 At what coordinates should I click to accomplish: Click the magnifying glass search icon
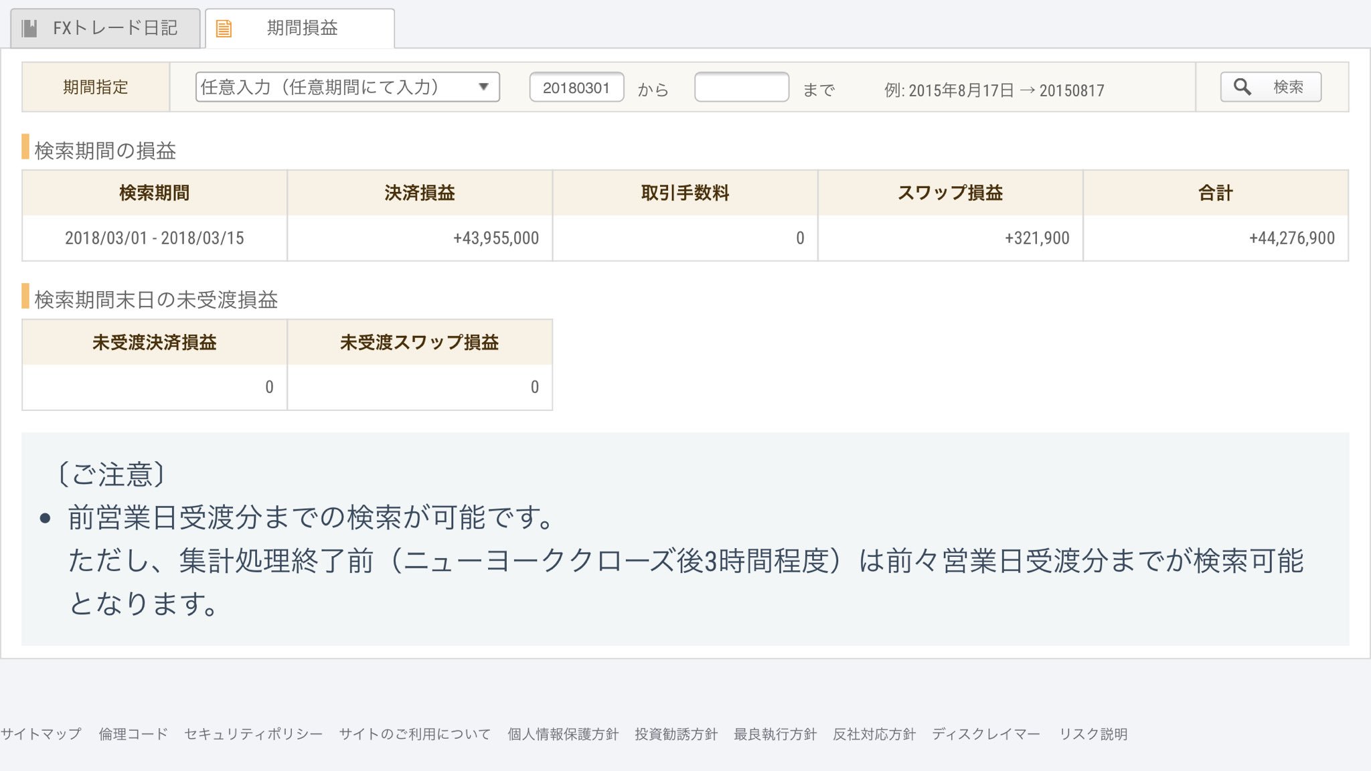1242,87
